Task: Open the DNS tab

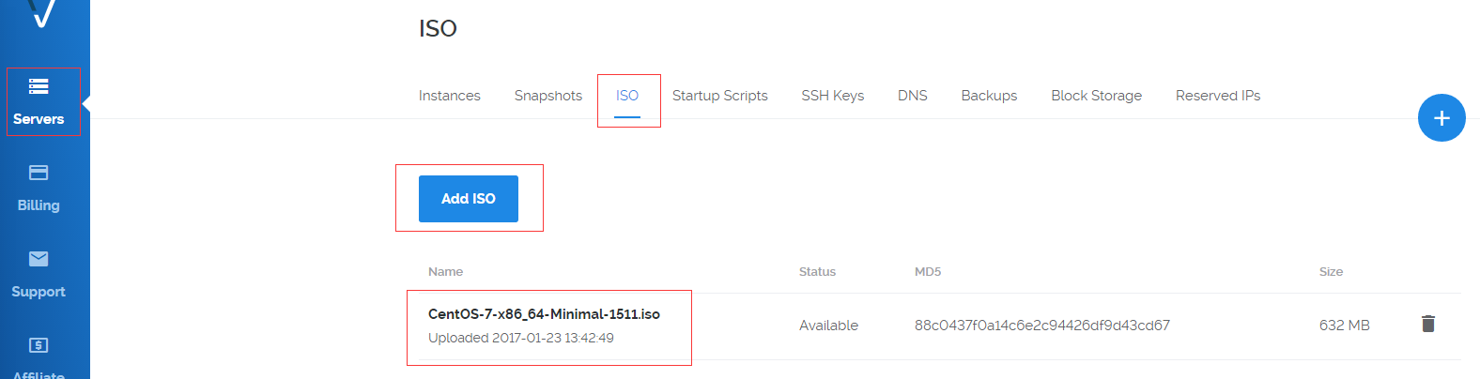Action: tap(913, 96)
